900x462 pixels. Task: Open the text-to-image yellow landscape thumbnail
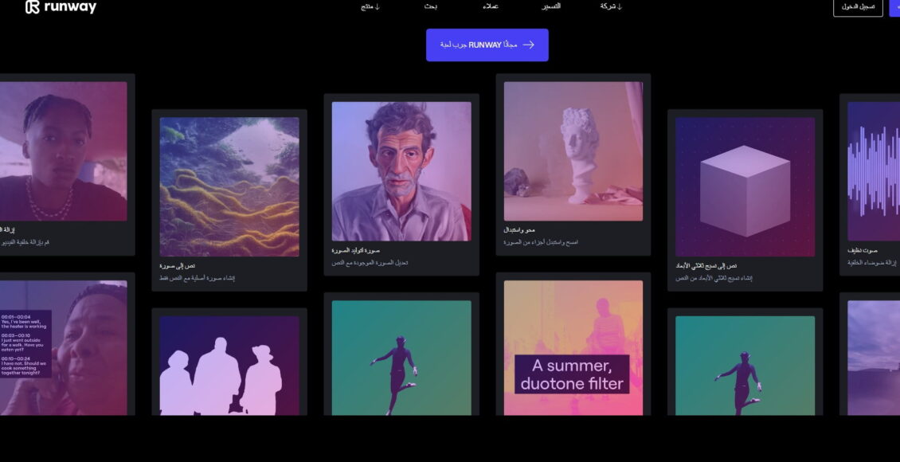[229, 186]
